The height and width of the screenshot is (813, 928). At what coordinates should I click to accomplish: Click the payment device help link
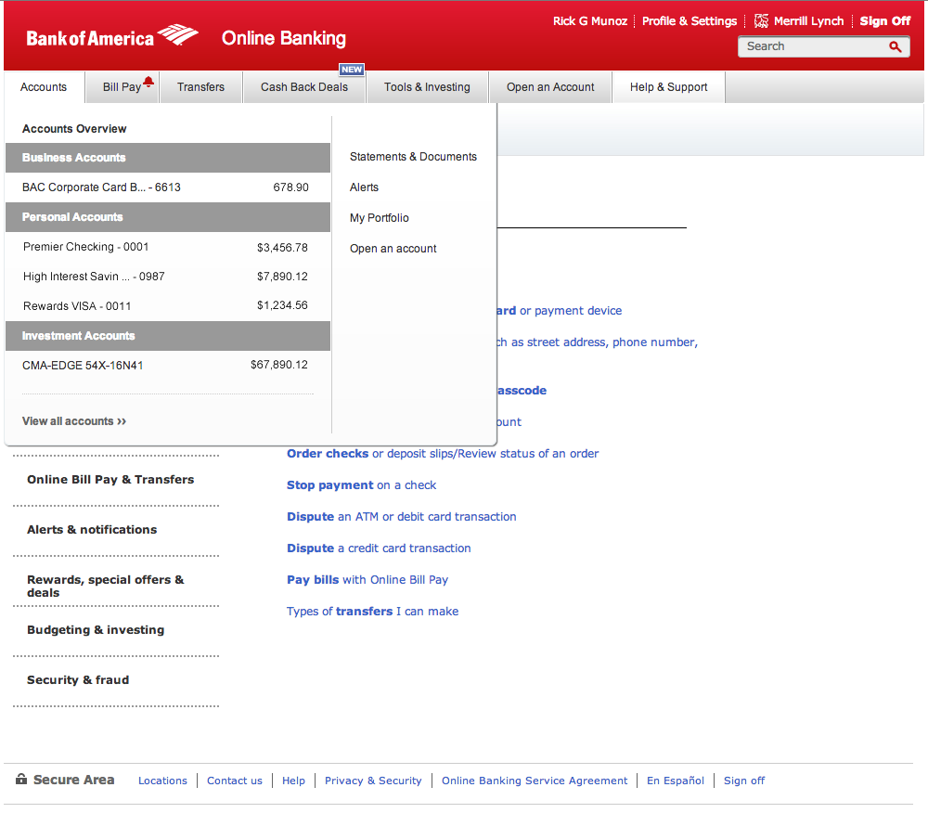(560, 311)
